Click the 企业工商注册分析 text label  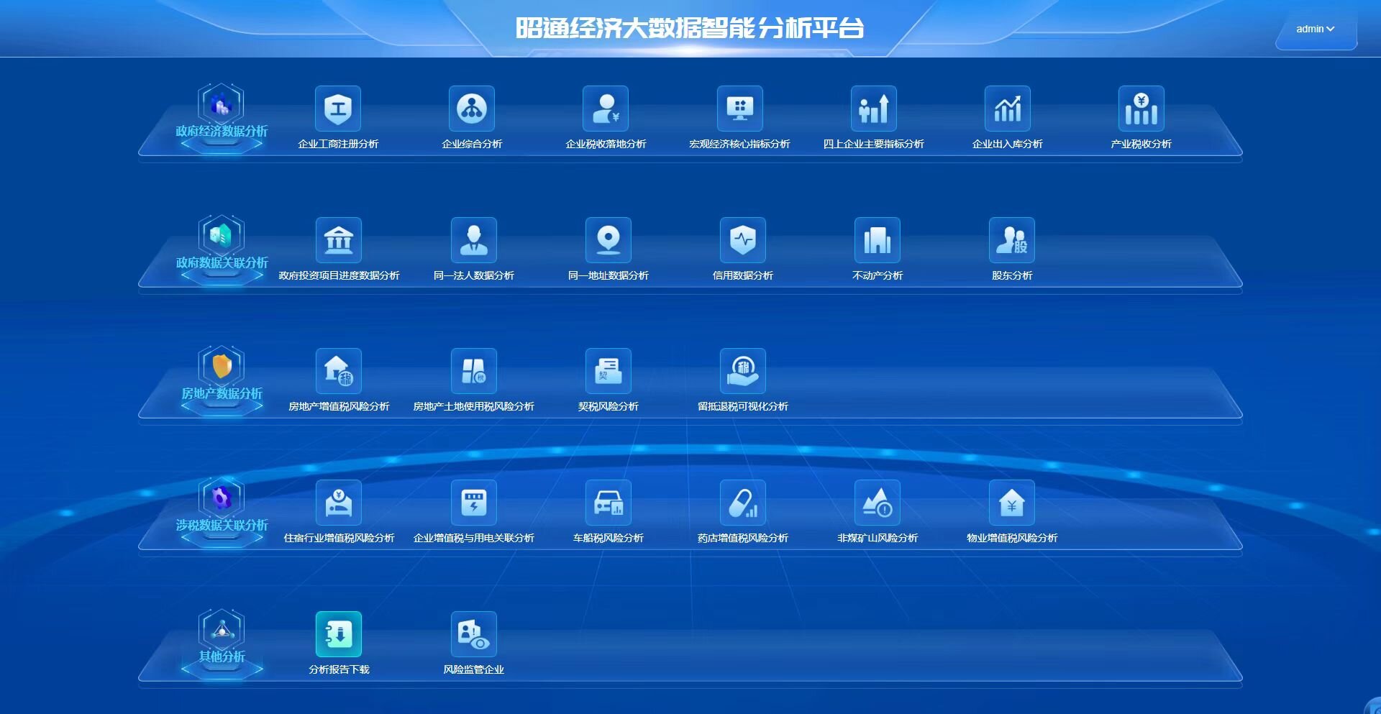(x=338, y=144)
